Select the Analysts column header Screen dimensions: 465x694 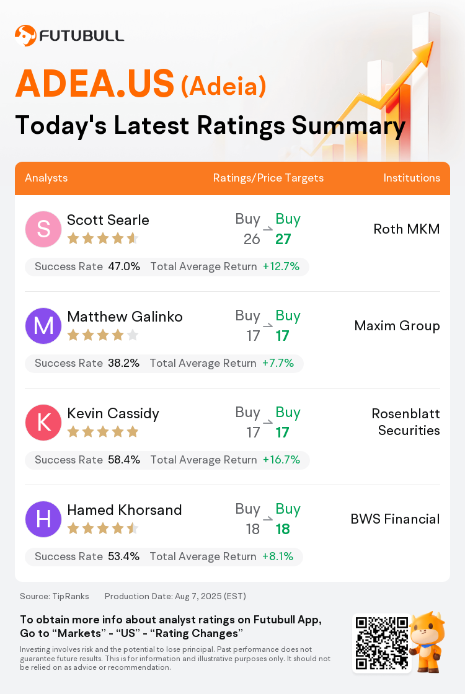46,178
